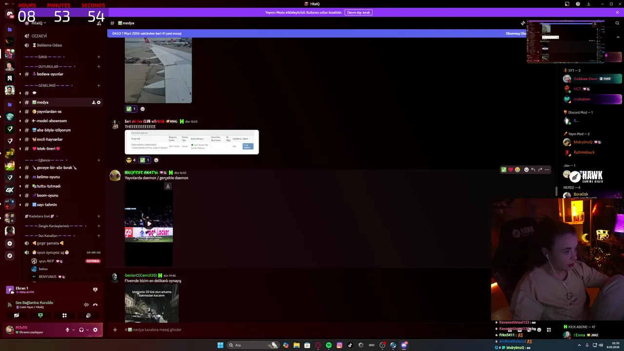This screenshot has width=624, height=351.
Task: Click Okunmuş Olarak mark-as-read link
Action: pyautogui.click(x=516, y=34)
